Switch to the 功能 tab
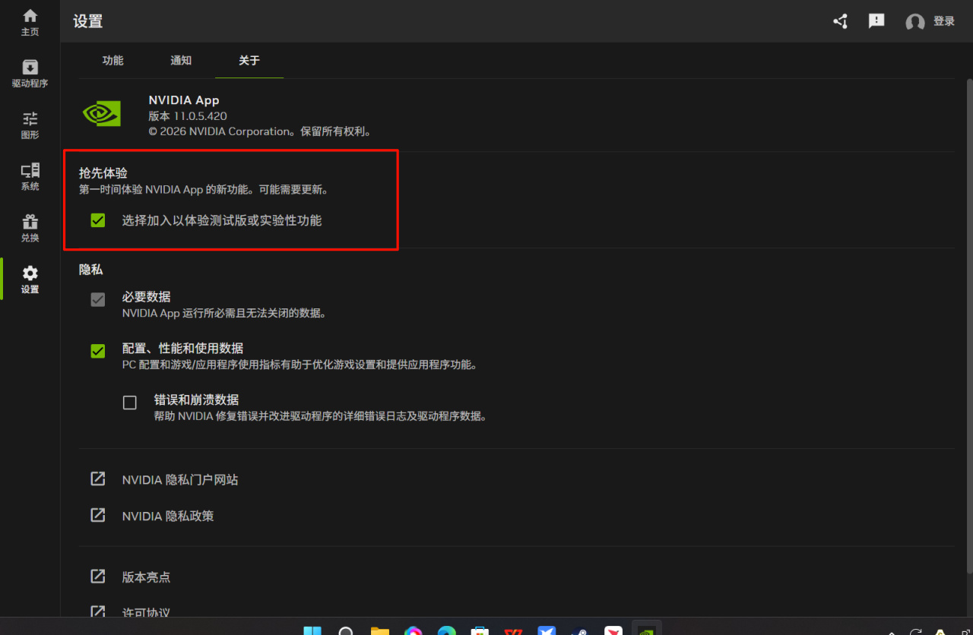Viewport: 973px width, 635px height. (x=113, y=61)
